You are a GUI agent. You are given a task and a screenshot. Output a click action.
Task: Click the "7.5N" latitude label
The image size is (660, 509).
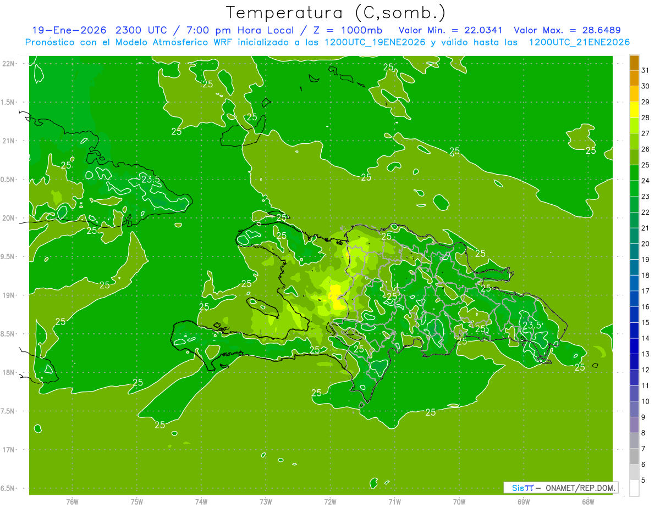click(8, 411)
